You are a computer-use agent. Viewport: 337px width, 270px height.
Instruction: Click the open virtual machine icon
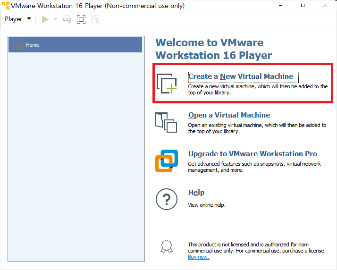point(166,122)
